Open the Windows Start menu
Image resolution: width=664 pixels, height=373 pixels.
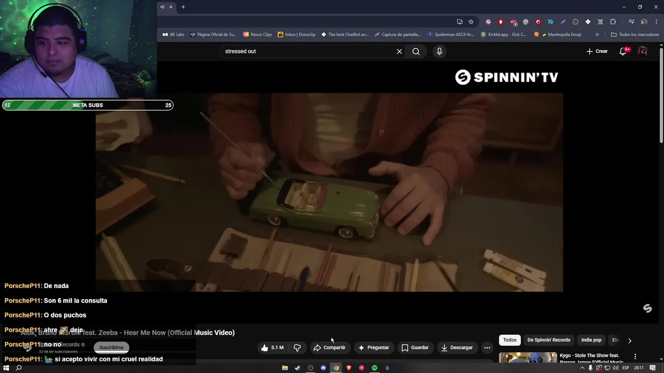[x=6, y=368]
